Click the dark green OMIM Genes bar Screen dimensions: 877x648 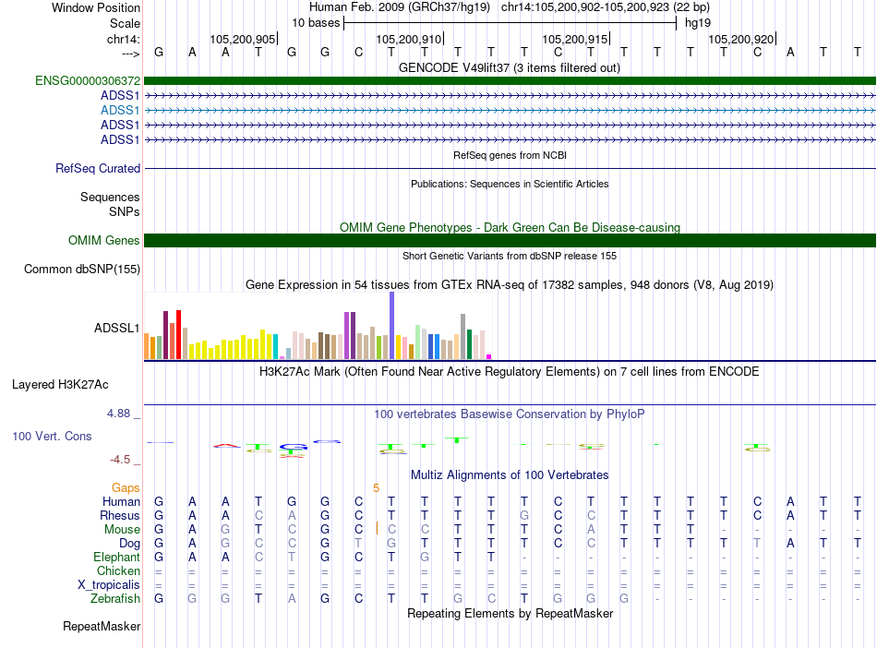coord(510,241)
